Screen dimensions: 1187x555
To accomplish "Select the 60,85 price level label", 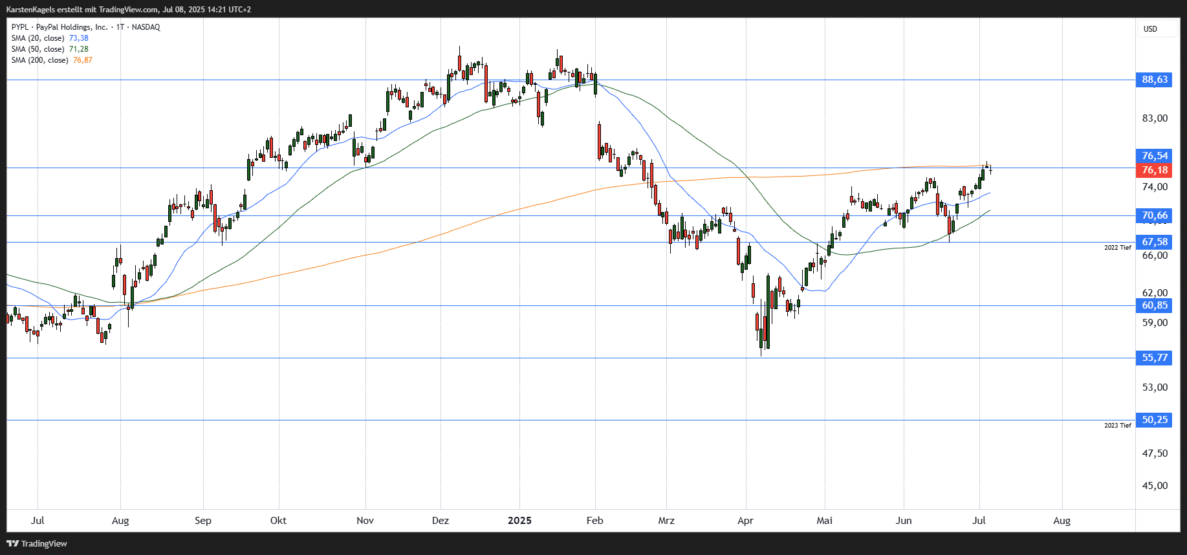I will click(1154, 305).
